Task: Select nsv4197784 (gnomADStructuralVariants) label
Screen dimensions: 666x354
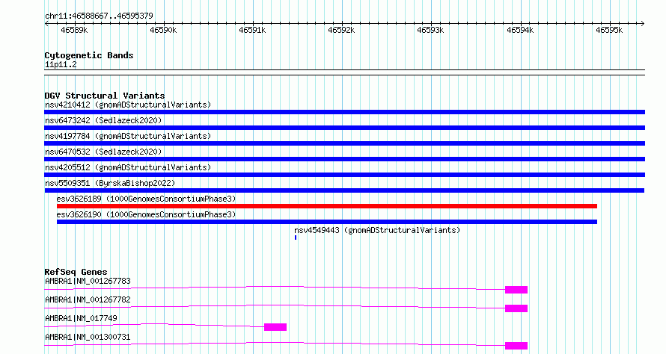Action: 128,136
